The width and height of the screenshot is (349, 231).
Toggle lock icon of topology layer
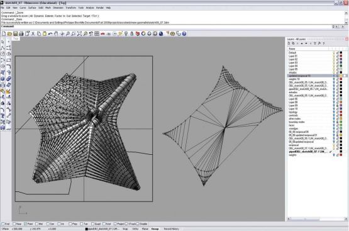click(337, 112)
